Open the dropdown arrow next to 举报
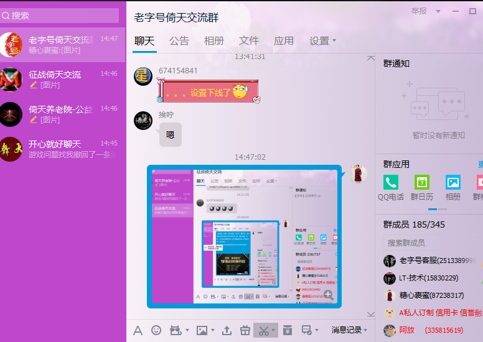This screenshot has width=483, height=342. tap(438, 11)
